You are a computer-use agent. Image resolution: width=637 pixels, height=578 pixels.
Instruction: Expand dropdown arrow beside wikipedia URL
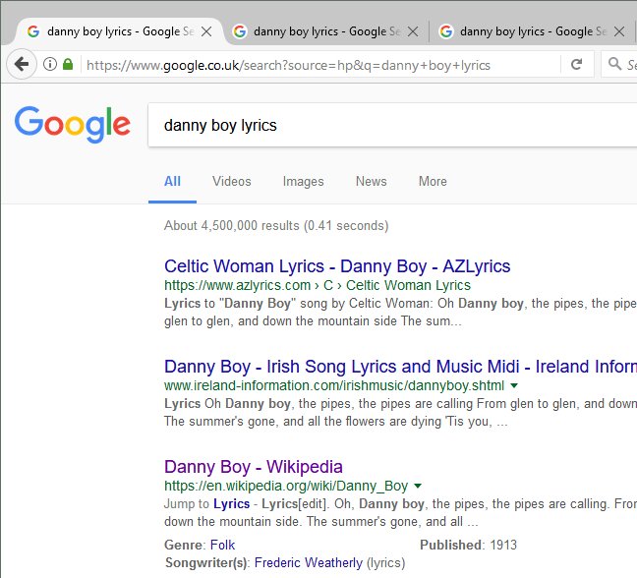click(x=418, y=486)
